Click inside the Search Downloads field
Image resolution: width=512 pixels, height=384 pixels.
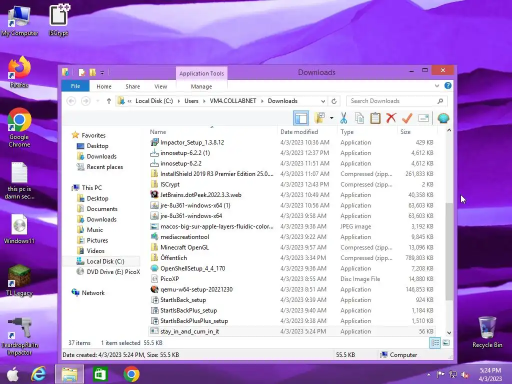(x=393, y=101)
